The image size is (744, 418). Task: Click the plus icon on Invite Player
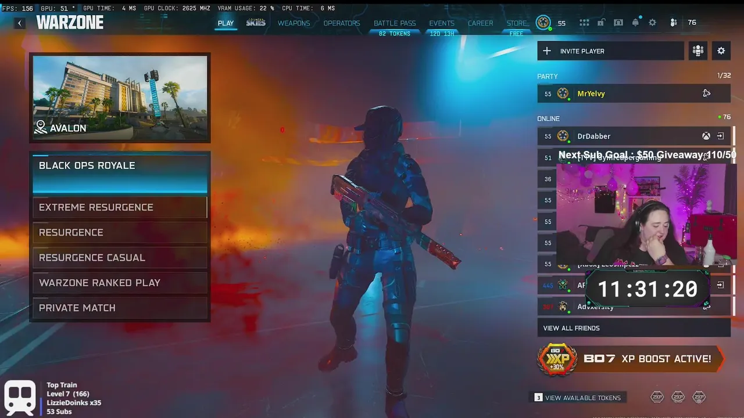tap(546, 51)
